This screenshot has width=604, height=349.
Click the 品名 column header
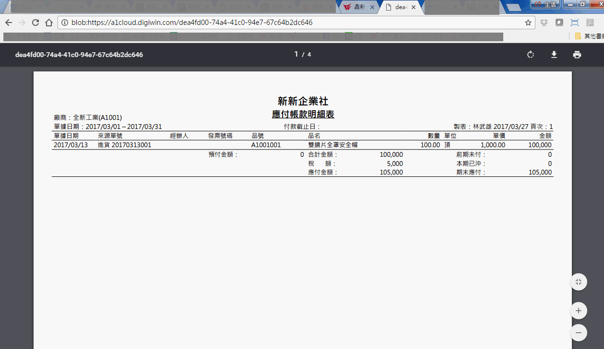pyautogui.click(x=314, y=136)
